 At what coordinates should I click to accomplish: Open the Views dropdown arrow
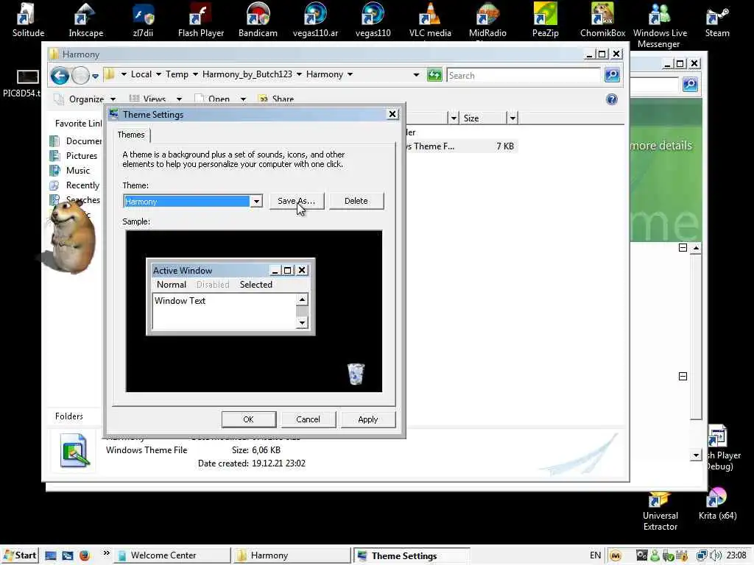179,99
